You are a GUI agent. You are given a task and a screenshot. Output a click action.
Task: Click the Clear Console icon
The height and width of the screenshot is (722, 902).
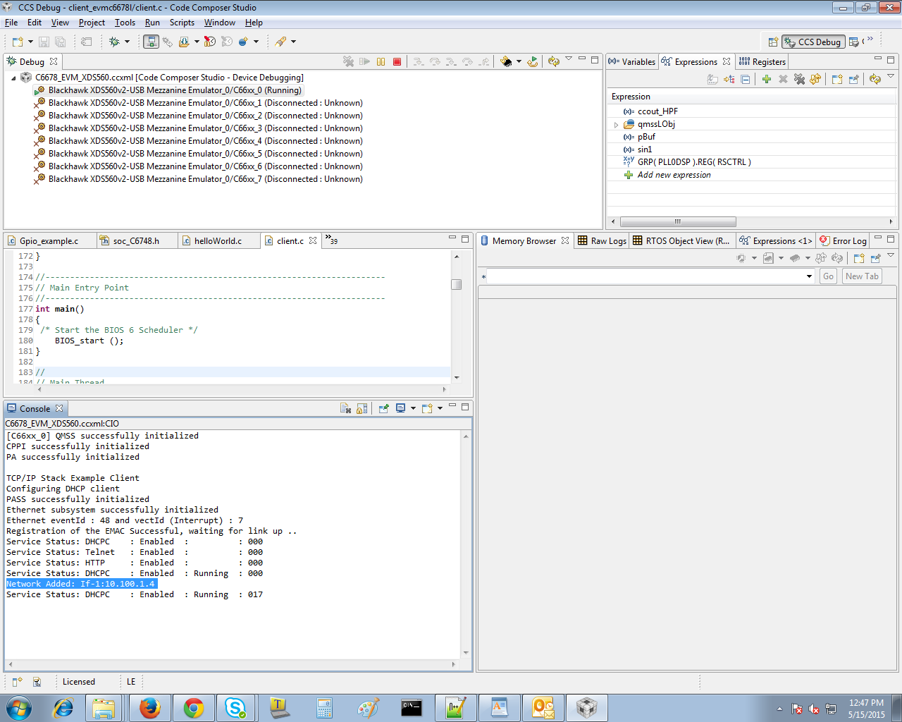[345, 408]
